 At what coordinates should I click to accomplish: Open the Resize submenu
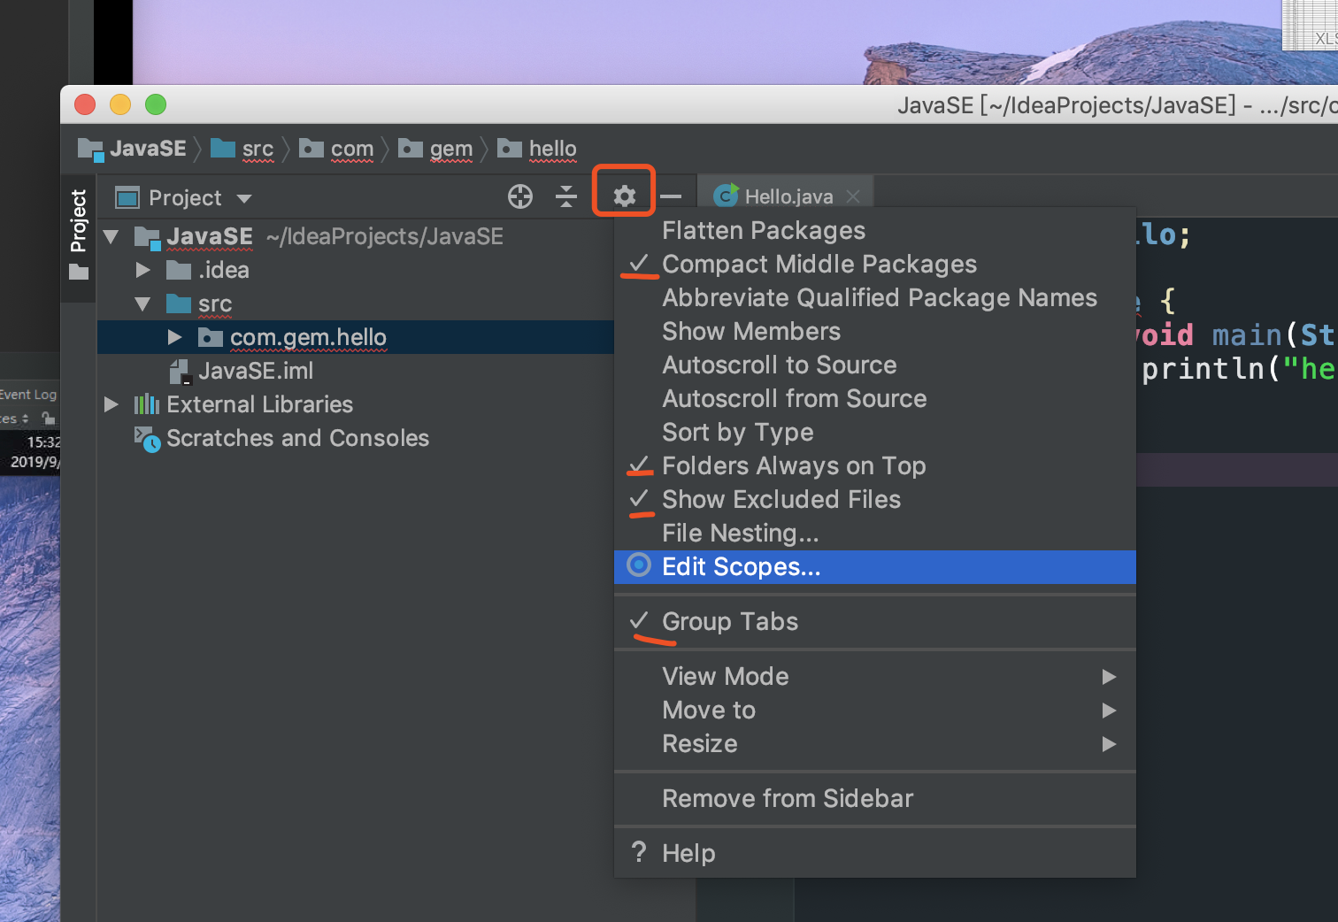875,743
